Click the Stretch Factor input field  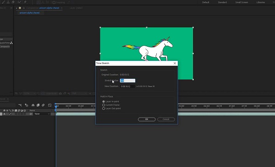point(127,81)
